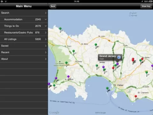153x115 pixels.
Task: Select the purple pin near St Brelade
Action: [x=68, y=78]
